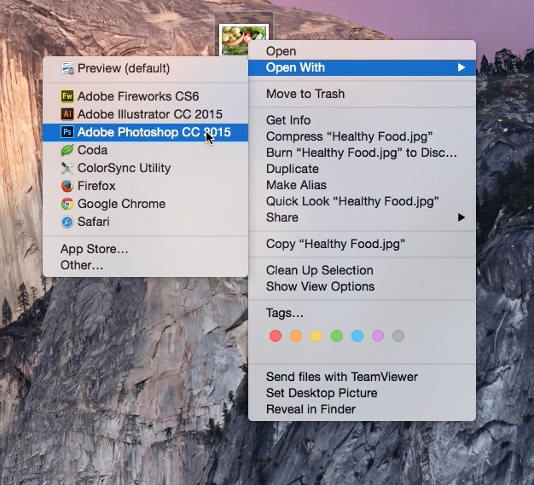Click the ColorSync Utility icon

(67, 168)
